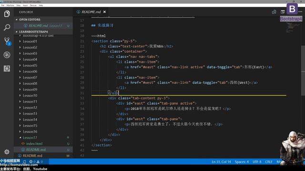The width and height of the screenshot is (305, 171).
Task: Click the section class="py-5" code line 21
Action: pyautogui.click(x=114, y=41)
